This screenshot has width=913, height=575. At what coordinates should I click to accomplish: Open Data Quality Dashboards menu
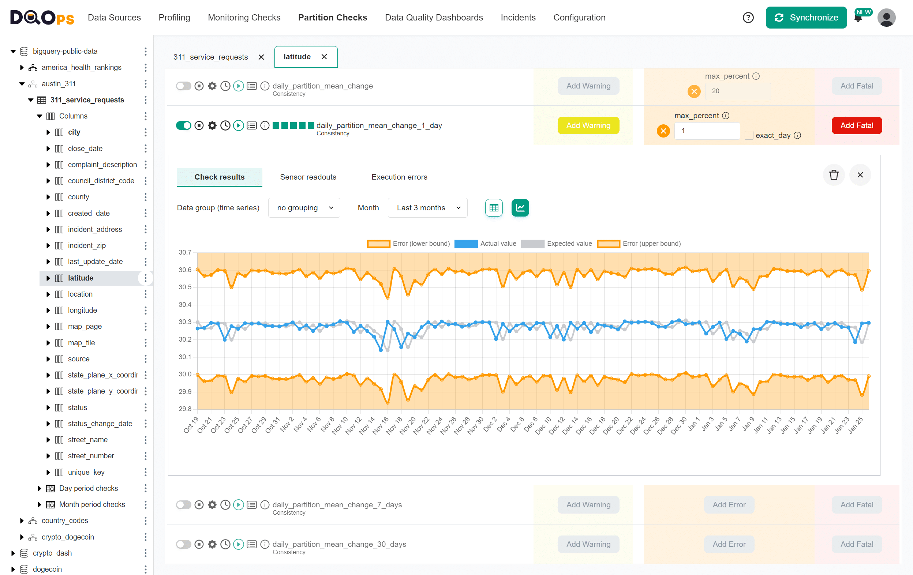(x=434, y=18)
